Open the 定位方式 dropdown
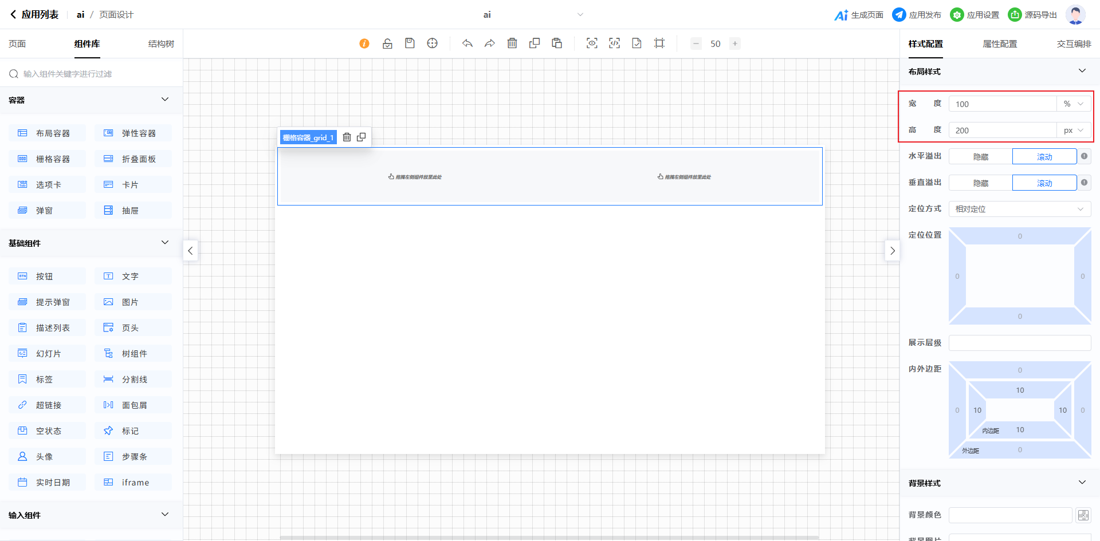 click(x=1019, y=209)
